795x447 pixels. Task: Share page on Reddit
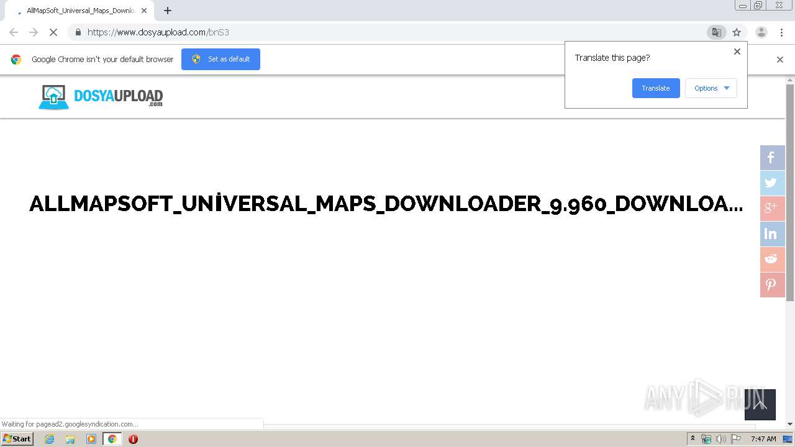click(773, 260)
